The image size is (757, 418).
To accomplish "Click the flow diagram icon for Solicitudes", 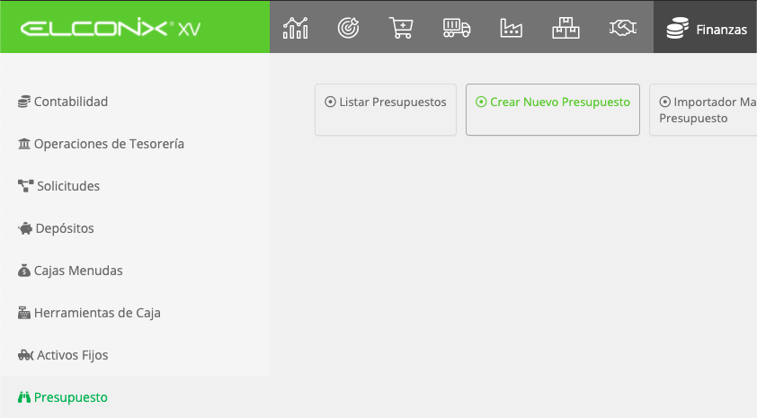I will [x=25, y=186].
